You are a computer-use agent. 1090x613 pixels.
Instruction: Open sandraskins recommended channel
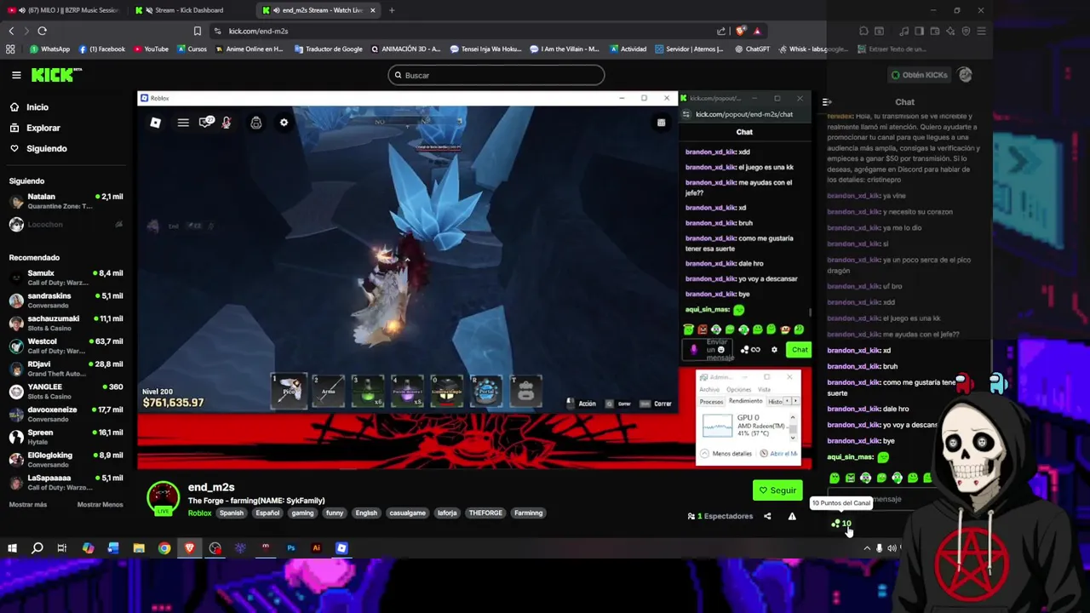(x=66, y=300)
